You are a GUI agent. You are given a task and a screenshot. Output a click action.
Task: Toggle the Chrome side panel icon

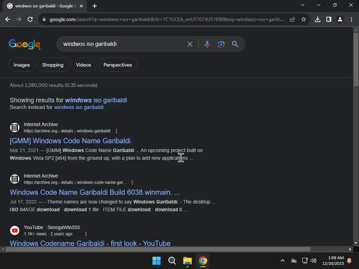pyautogui.click(x=329, y=20)
